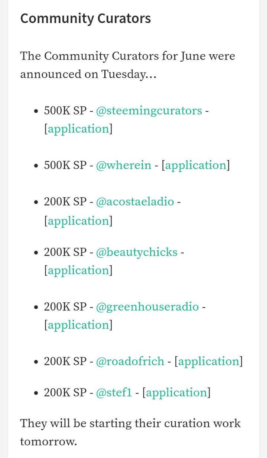
Task: Open the application link beside @roadofrich
Action: pyautogui.click(x=209, y=361)
